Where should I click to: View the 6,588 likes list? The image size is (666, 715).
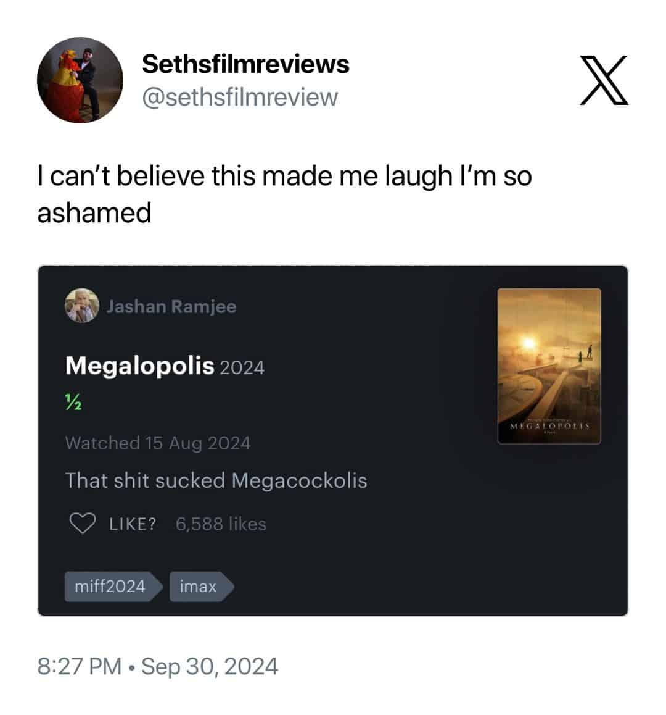221,524
